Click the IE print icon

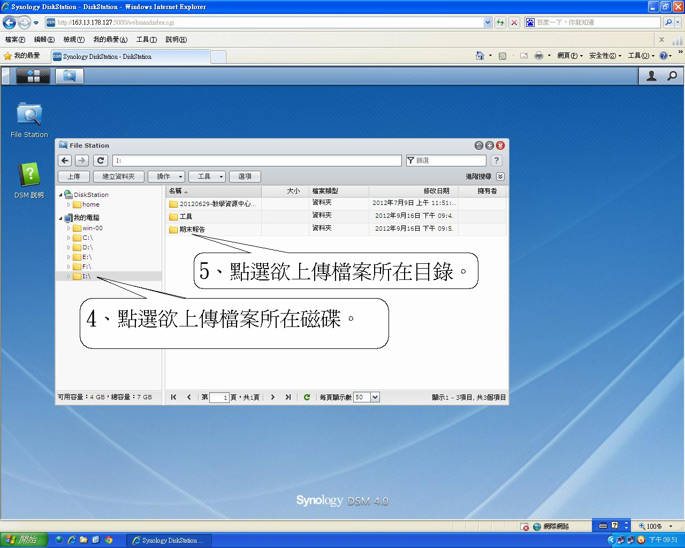[539, 56]
